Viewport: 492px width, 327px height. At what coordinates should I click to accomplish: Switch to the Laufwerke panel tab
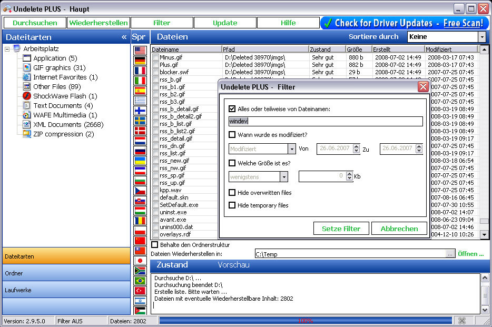[66, 290]
